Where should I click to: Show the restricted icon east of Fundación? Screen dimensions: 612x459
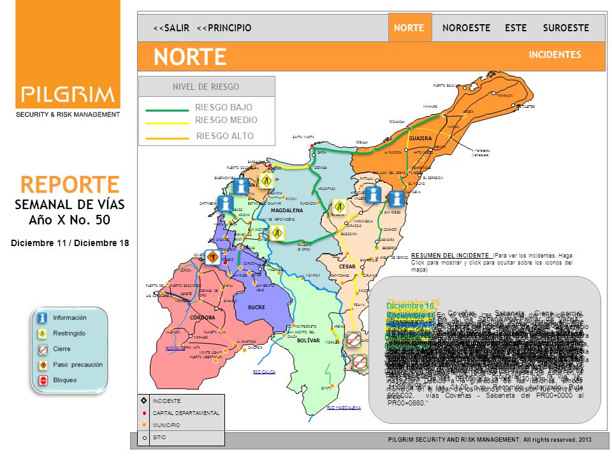click(x=339, y=207)
